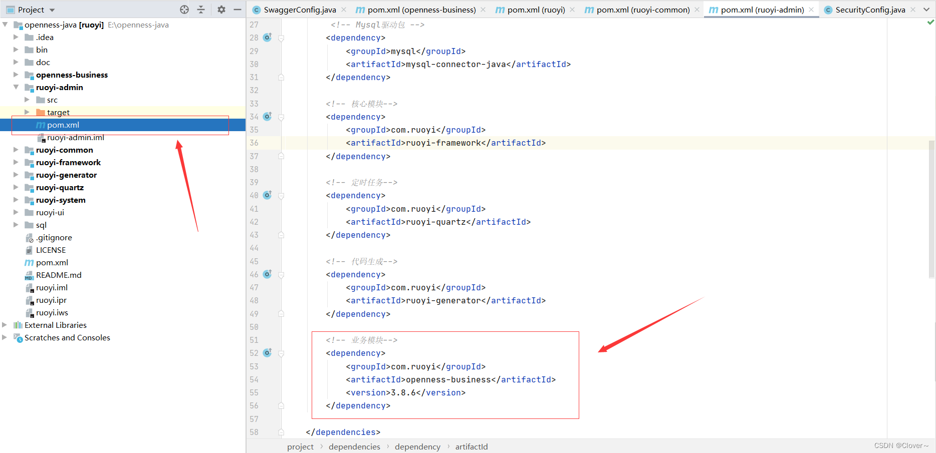This screenshot has width=936, height=453.
Task: Expand External Libraries node
Action: tap(5, 325)
